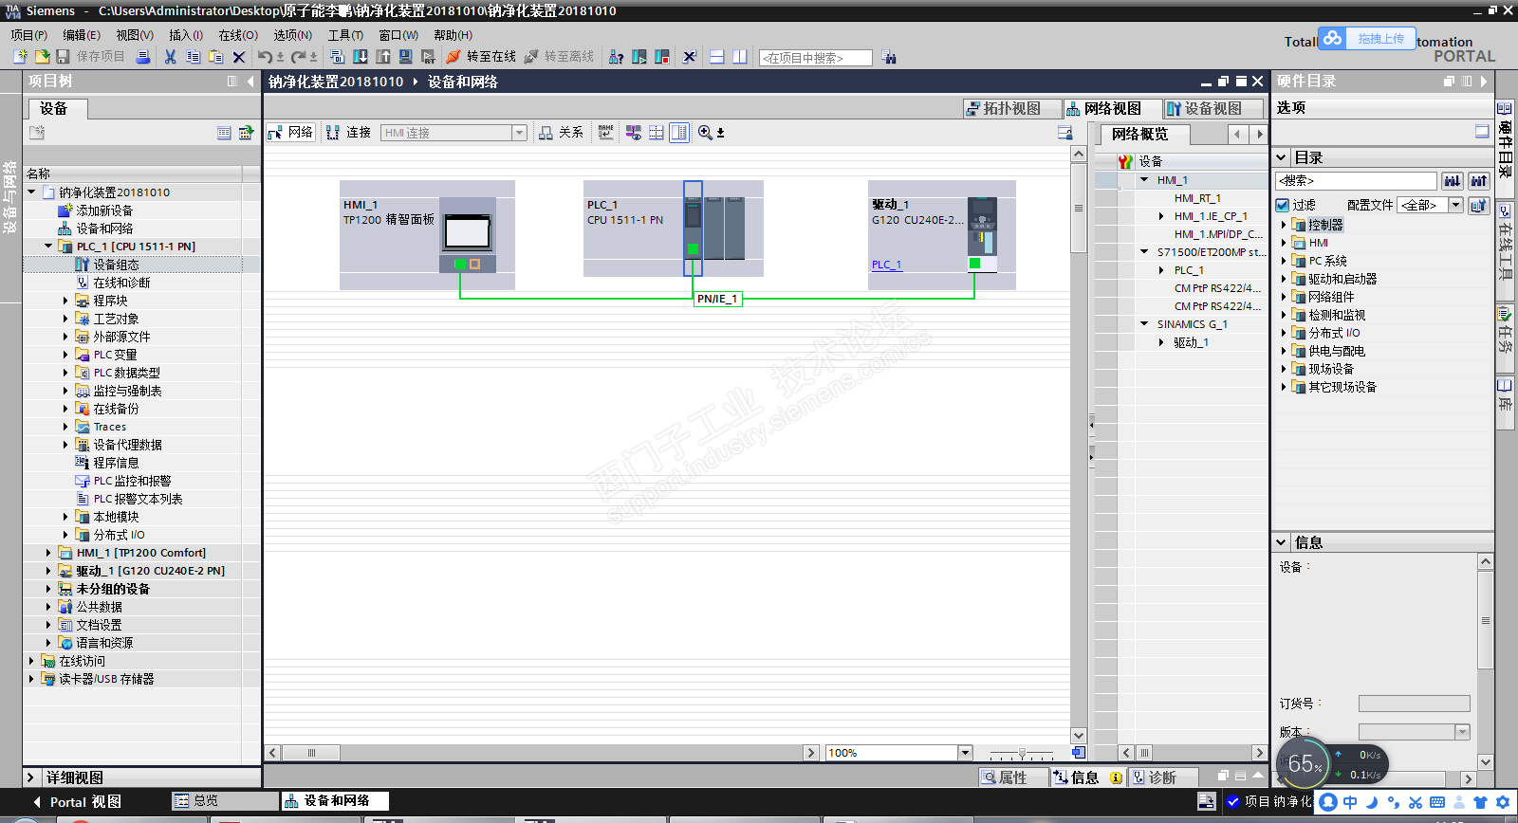Expand the 程序块 tree node

tap(65, 301)
